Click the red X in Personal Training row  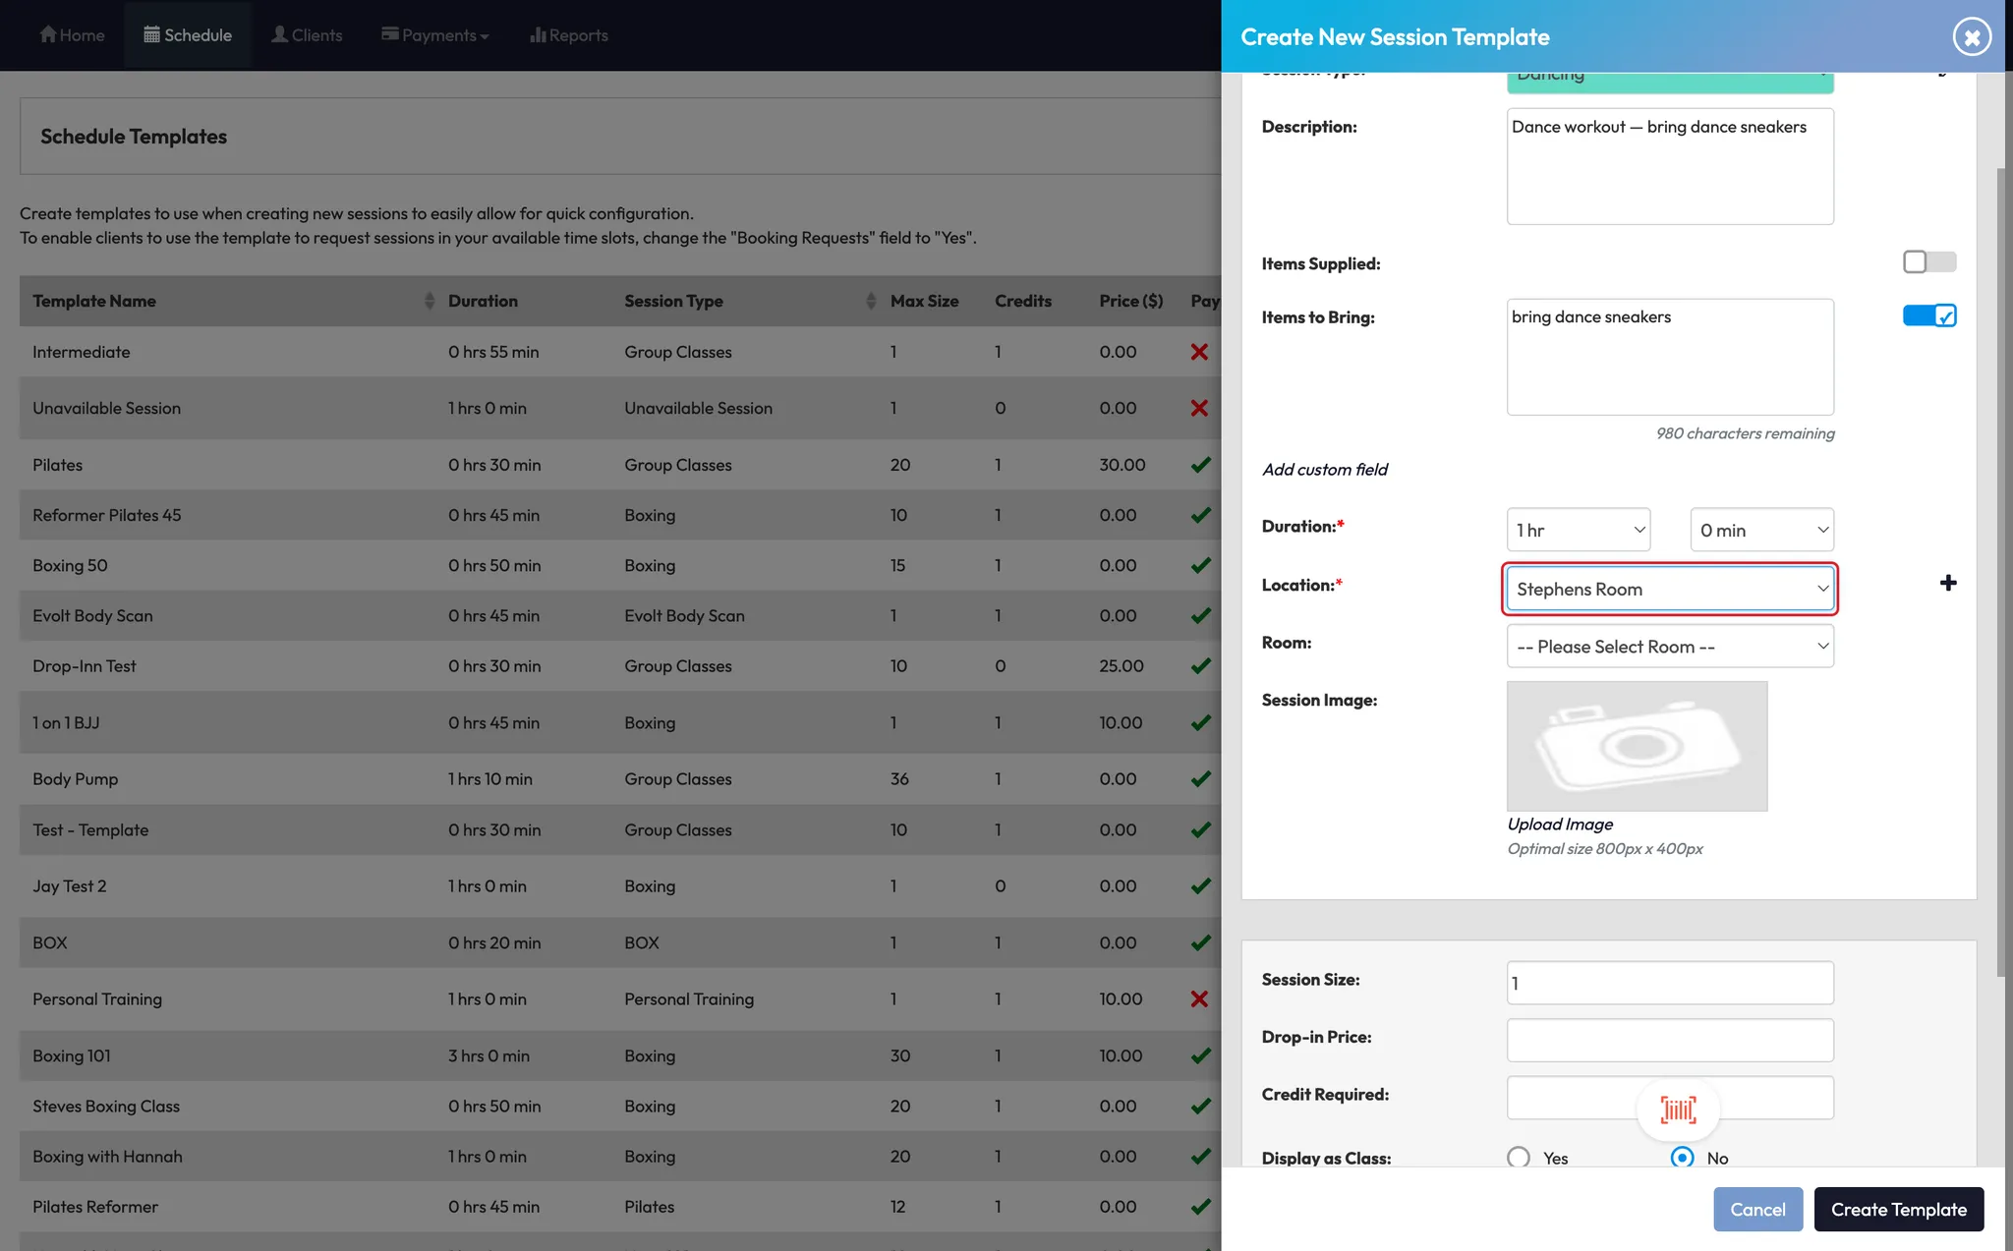[1199, 999]
